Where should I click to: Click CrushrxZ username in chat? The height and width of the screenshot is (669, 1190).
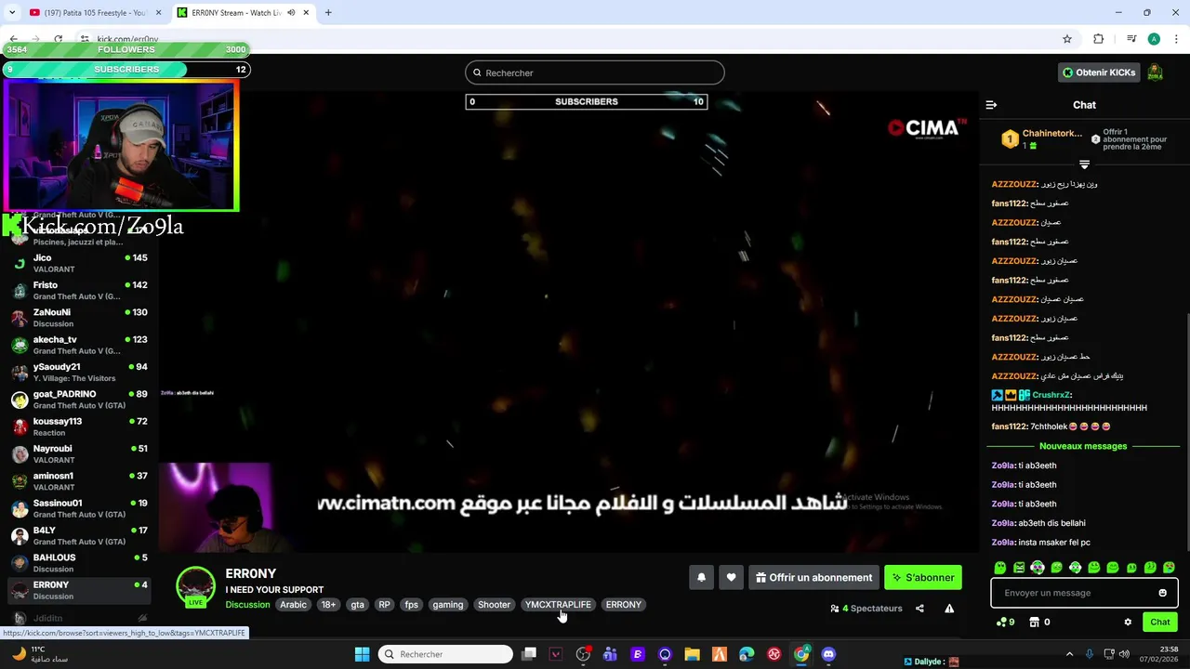point(1051,395)
